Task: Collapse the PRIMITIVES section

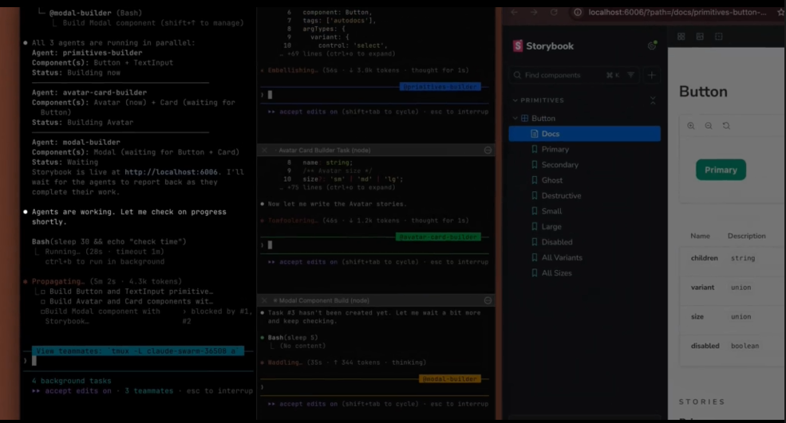Action: (x=539, y=100)
